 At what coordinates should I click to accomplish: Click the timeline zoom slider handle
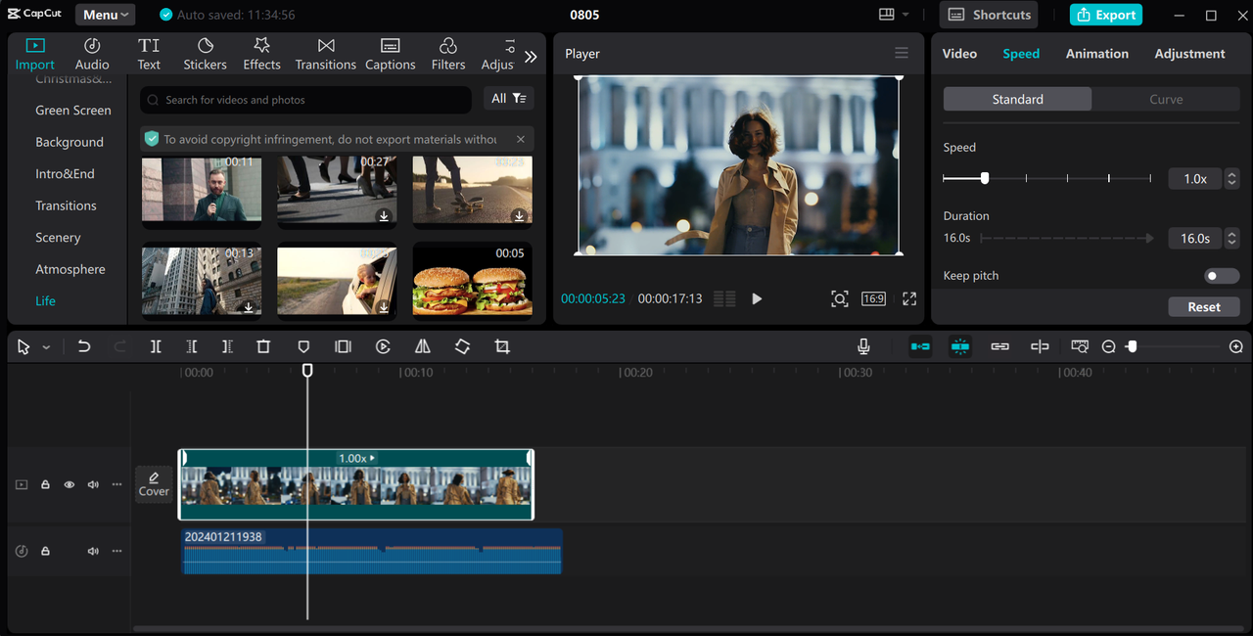click(1132, 346)
